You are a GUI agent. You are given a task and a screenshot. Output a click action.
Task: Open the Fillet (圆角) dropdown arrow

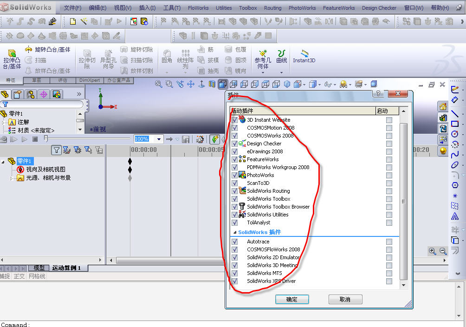167,72
